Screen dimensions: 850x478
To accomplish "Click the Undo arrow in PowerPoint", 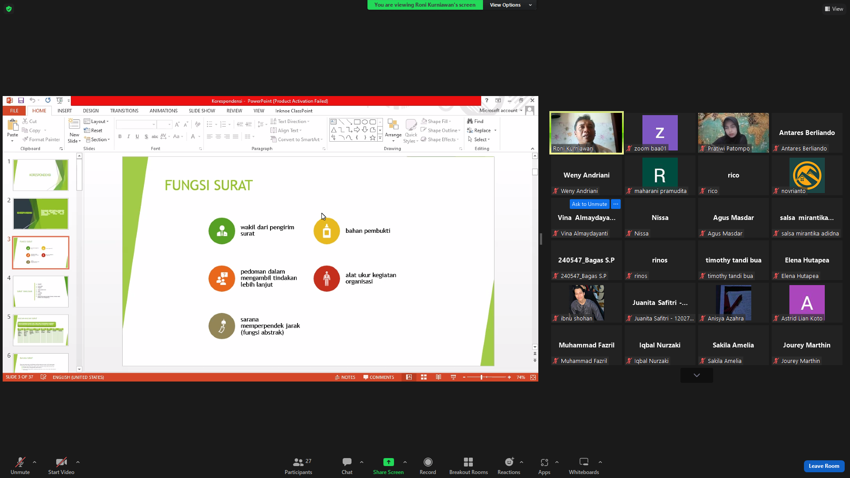I will 32,100.
